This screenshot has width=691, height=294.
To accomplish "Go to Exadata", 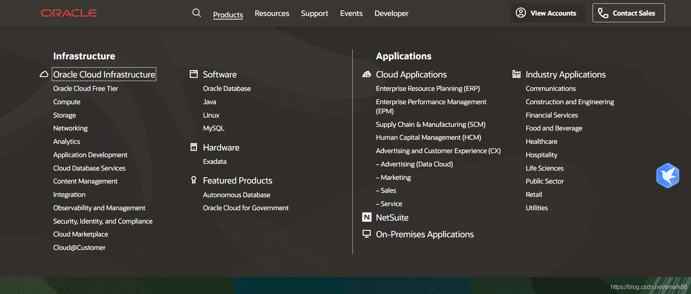I will [x=215, y=162].
